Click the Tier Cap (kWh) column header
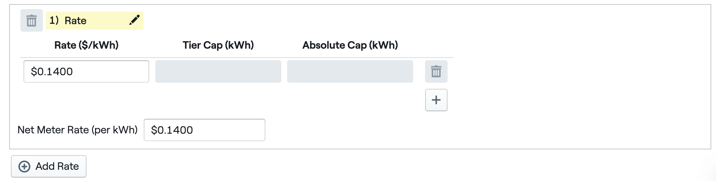The width and height of the screenshot is (716, 181). pos(218,45)
